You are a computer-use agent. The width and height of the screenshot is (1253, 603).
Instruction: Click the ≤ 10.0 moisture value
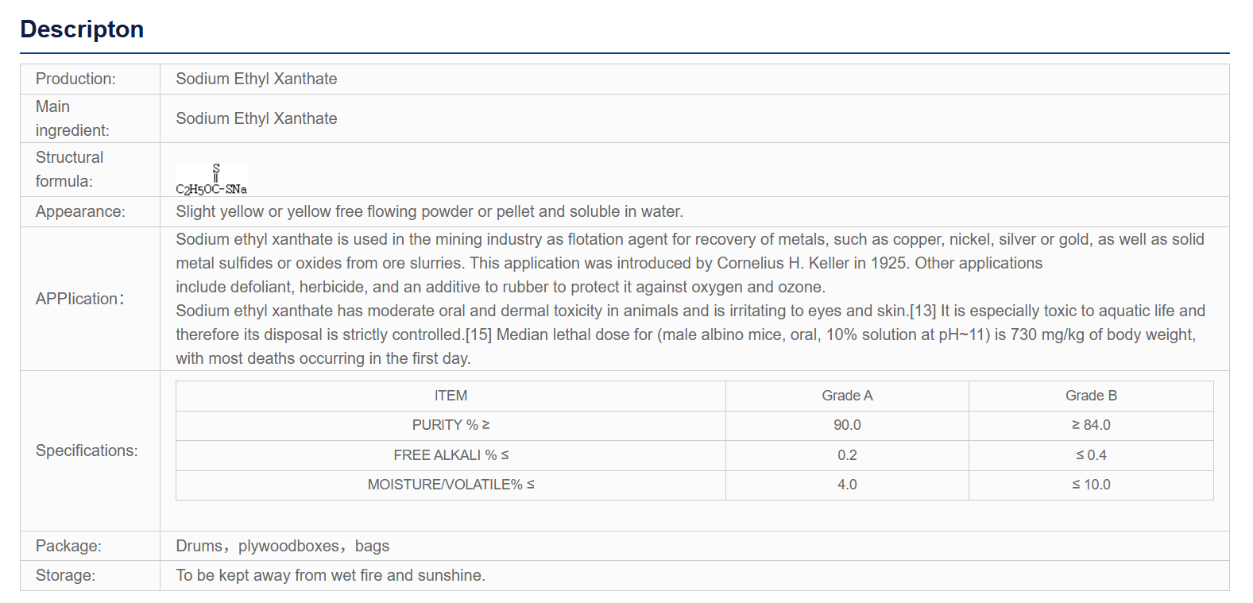click(x=1091, y=485)
